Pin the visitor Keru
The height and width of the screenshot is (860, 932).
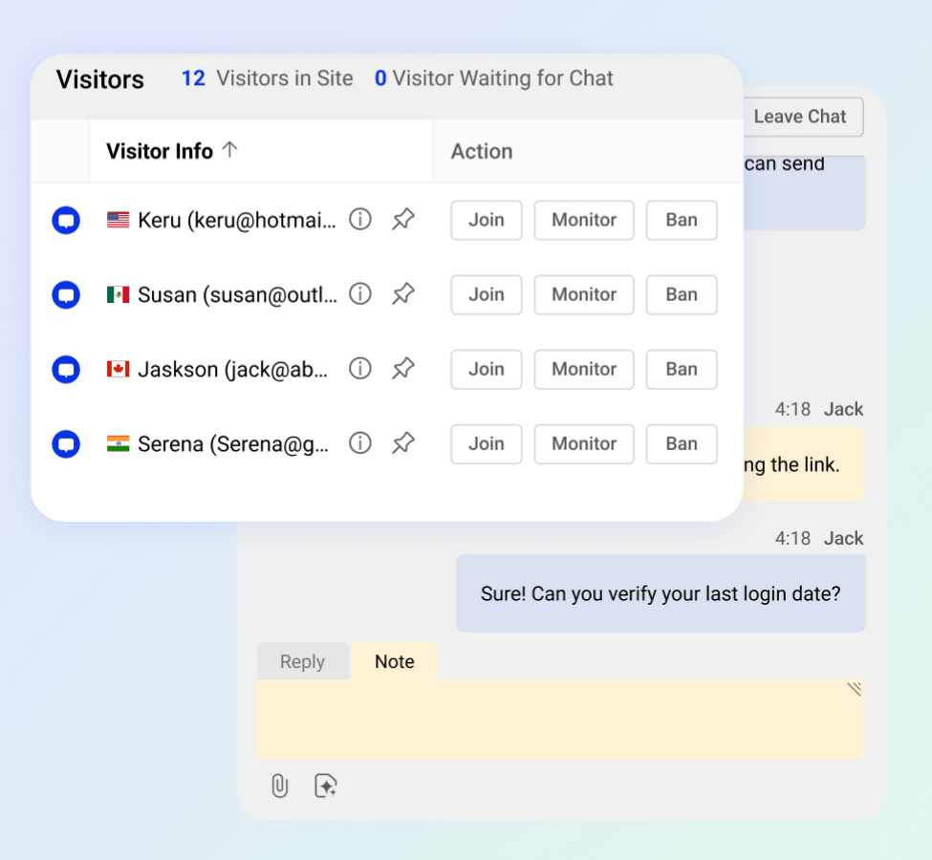(x=403, y=220)
